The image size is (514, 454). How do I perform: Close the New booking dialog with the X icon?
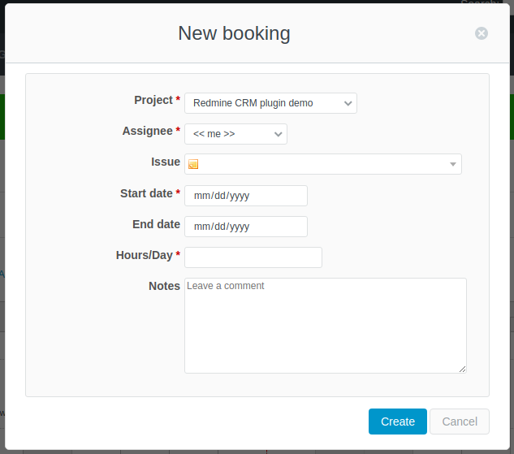point(482,33)
